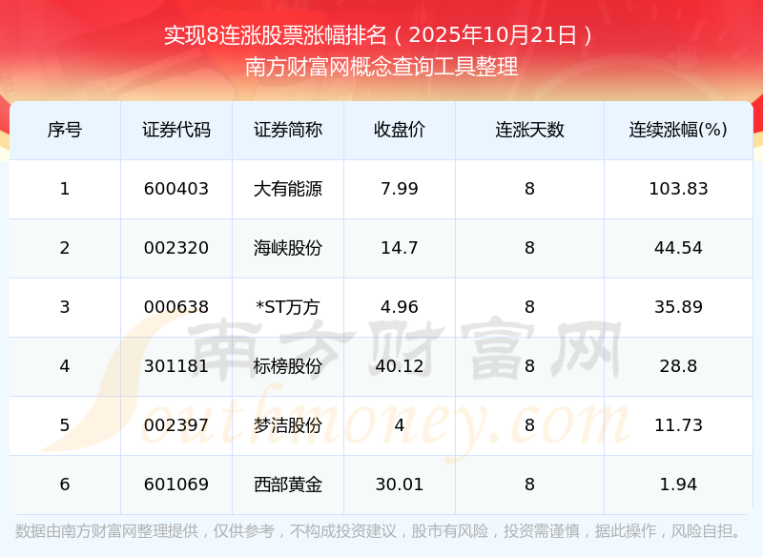Click the *ST万方 stock name
This screenshot has height=557, width=763.
pos(288,307)
